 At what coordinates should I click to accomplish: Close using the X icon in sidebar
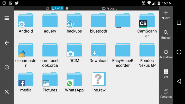click(x=7, y=92)
